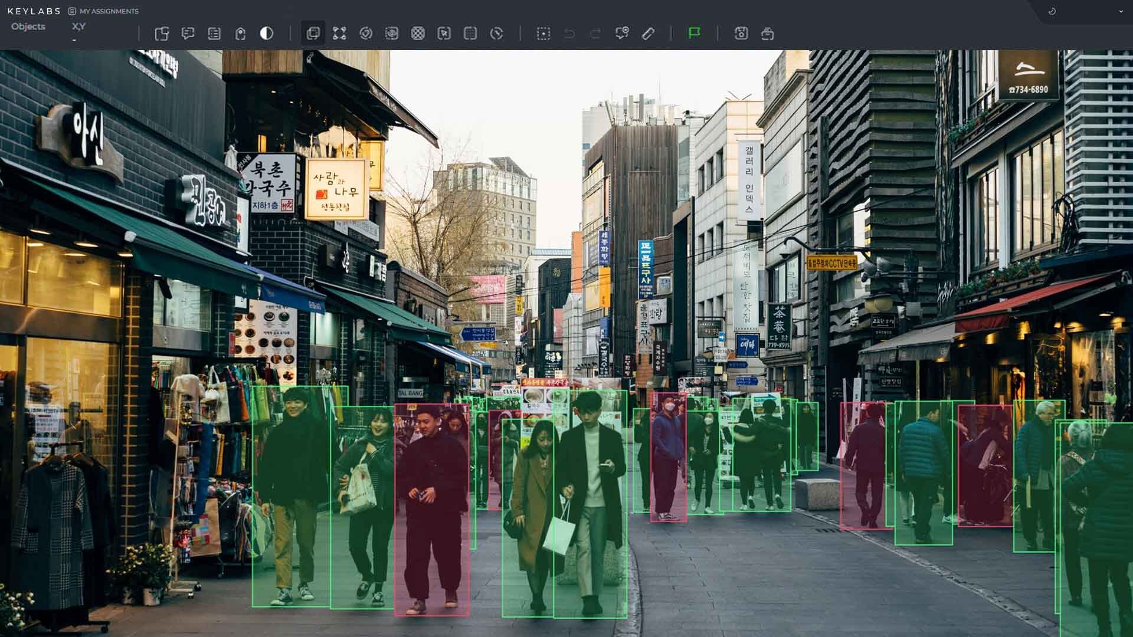1133x637 pixels.
Task: Open the Objects panel
Action: [28, 27]
